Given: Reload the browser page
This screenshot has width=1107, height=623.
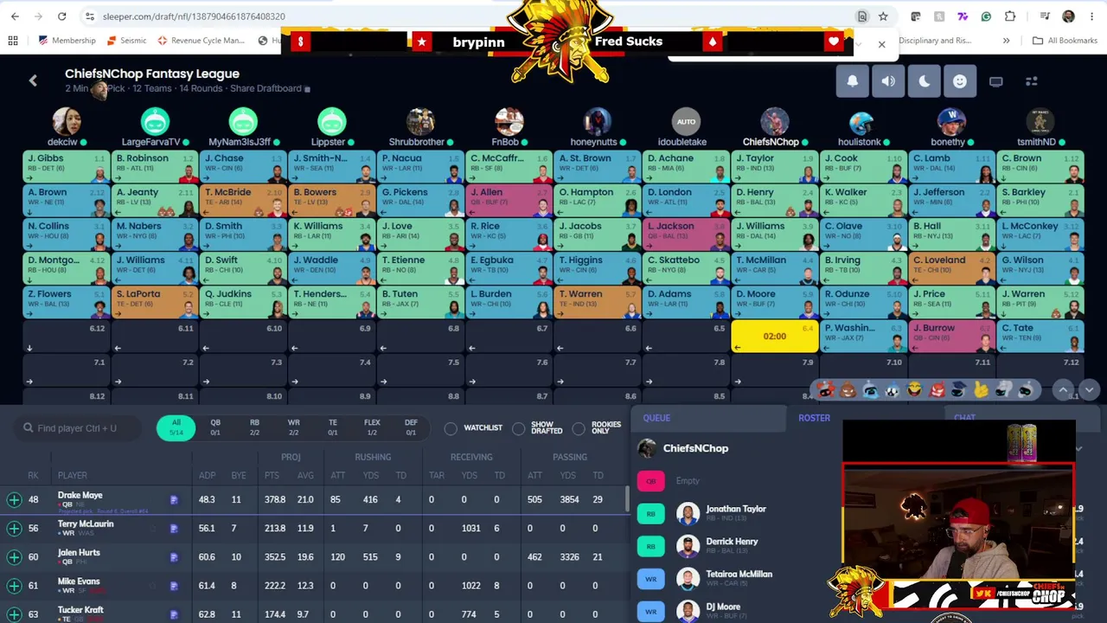Looking at the screenshot, I should 61,16.
